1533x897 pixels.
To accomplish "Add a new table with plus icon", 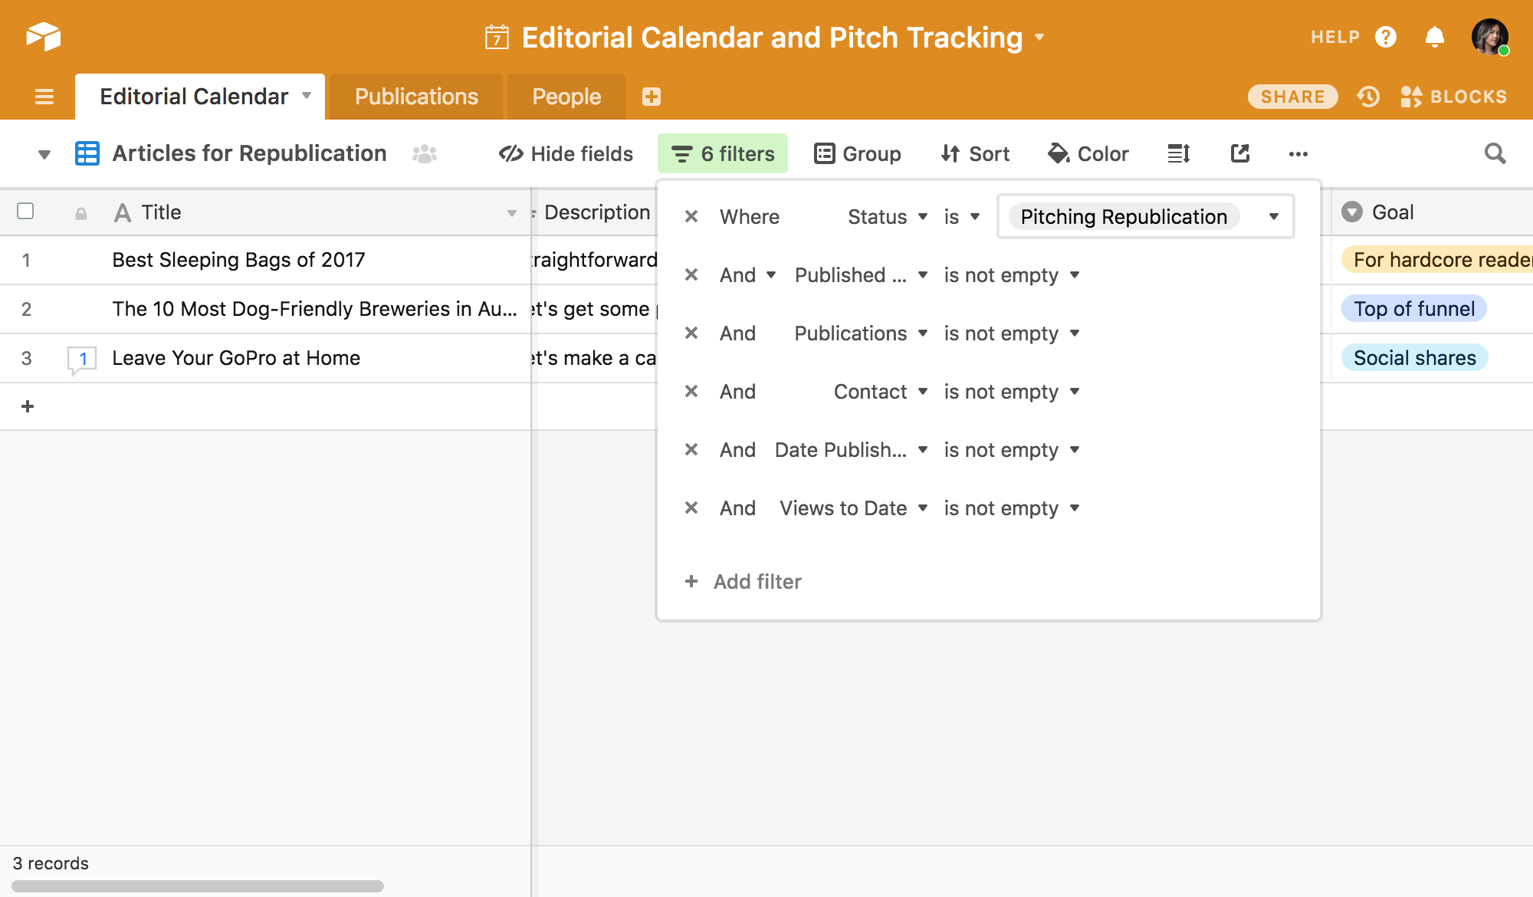I will click(x=652, y=97).
